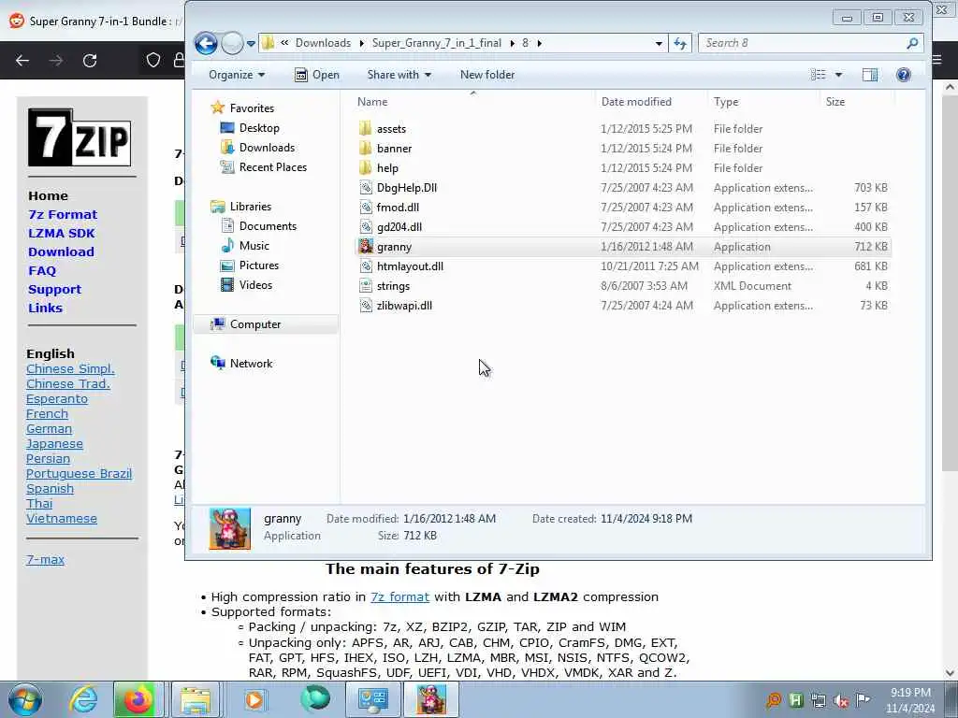The height and width of the screenshot is (718, 958).
Task: Open the 7-max link
Action: [x=45, y=559]
